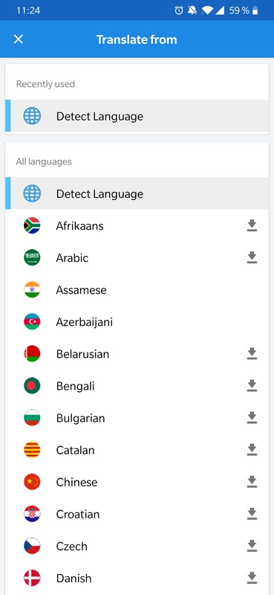The width and height of the screenshot is (274, 595).
Task: Tap the download icon next to Bulgarian
Action: click(252, 418)
